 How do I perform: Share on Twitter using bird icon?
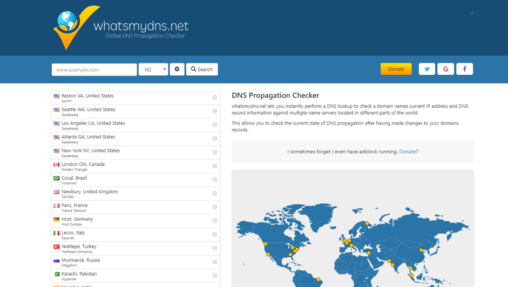[426, 69]
